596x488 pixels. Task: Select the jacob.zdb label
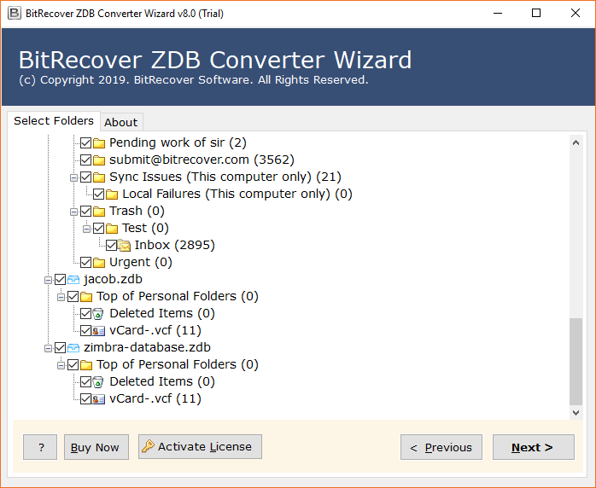(114, 280)
